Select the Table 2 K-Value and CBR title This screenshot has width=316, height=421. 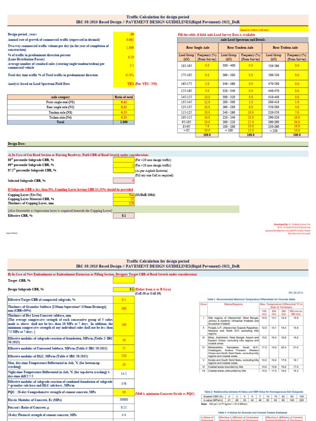click(253, 392)
